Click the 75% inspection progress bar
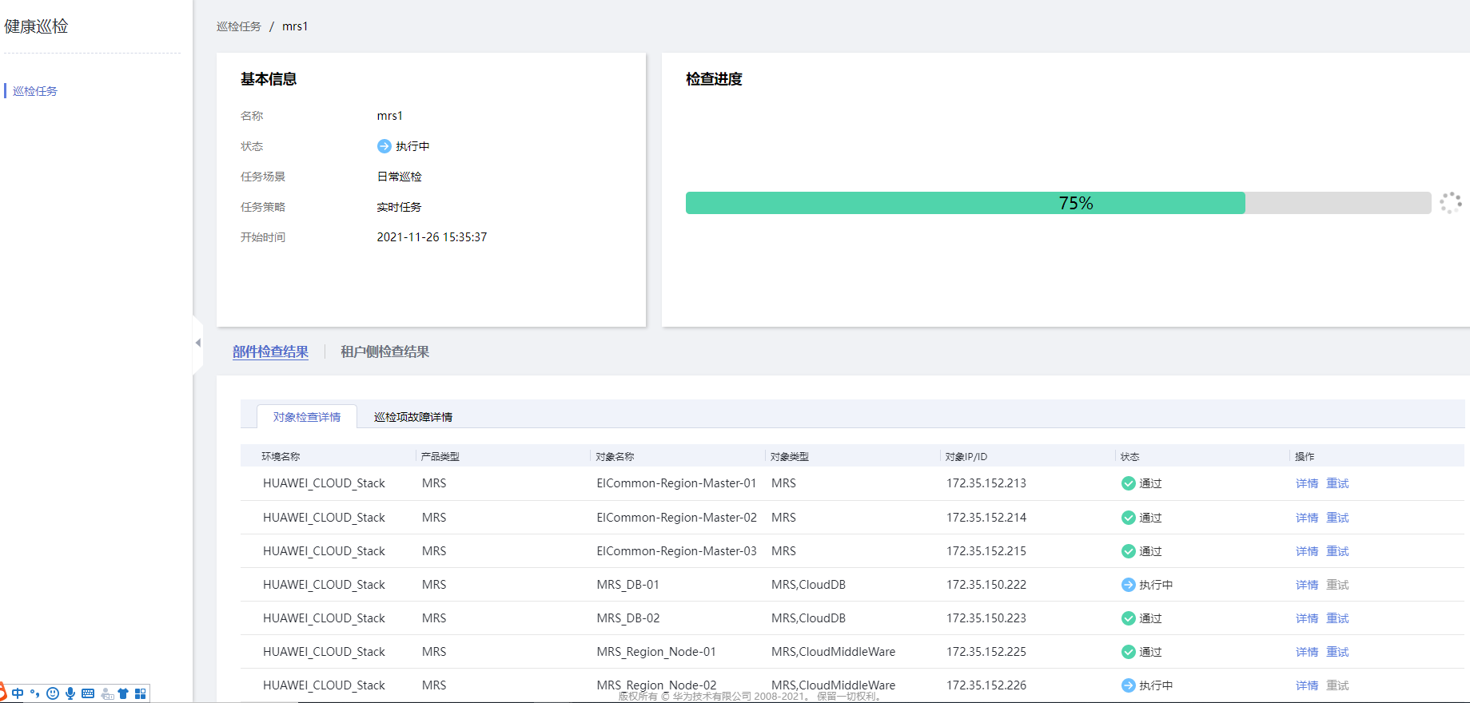Image resolution: width=1470 pixels, height=703 pixels. (x=1058, y=203)
